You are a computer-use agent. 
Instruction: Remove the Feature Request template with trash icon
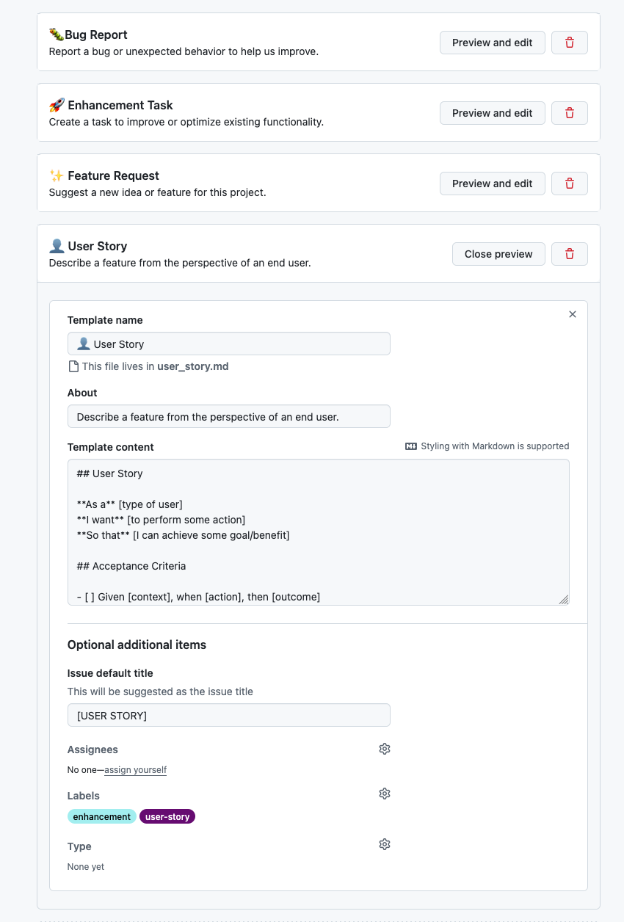(569, 184)
